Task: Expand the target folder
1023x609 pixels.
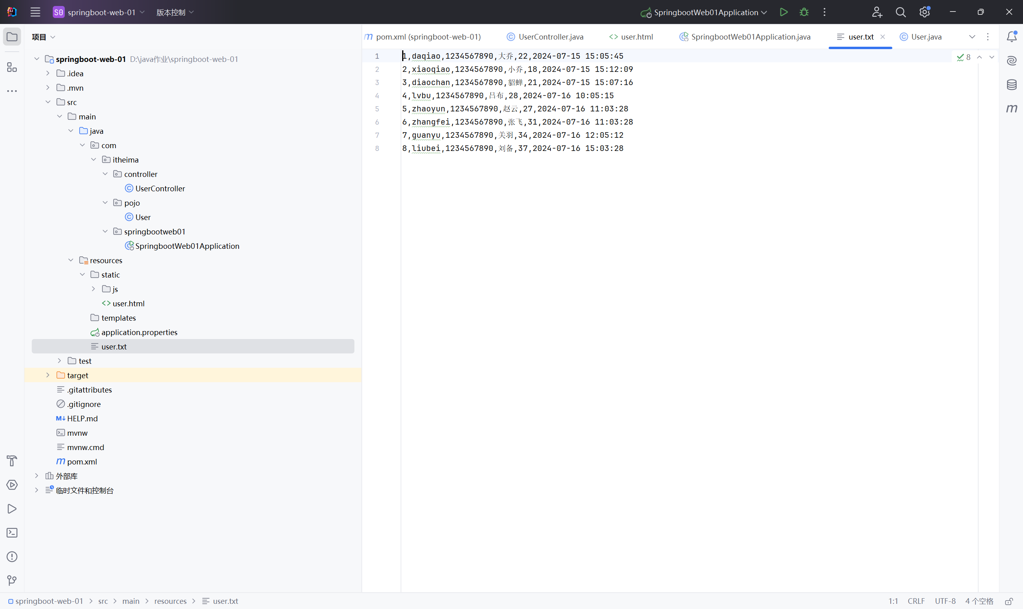Action: point(48,375)
